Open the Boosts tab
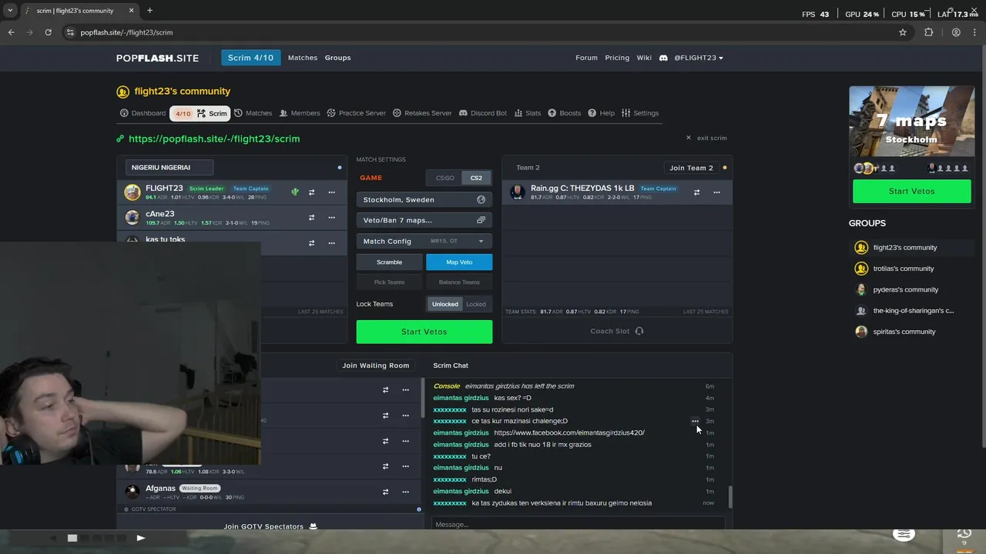The image size is (986, 554). coord(565,113)
